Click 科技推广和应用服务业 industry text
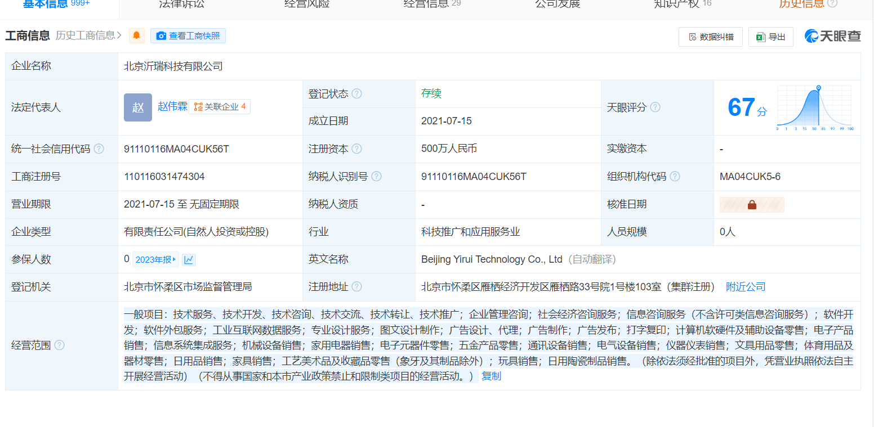874x427 pixels. click(471, 232)
